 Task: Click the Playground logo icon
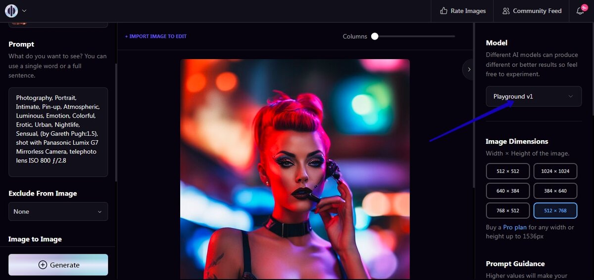(11, 10)
